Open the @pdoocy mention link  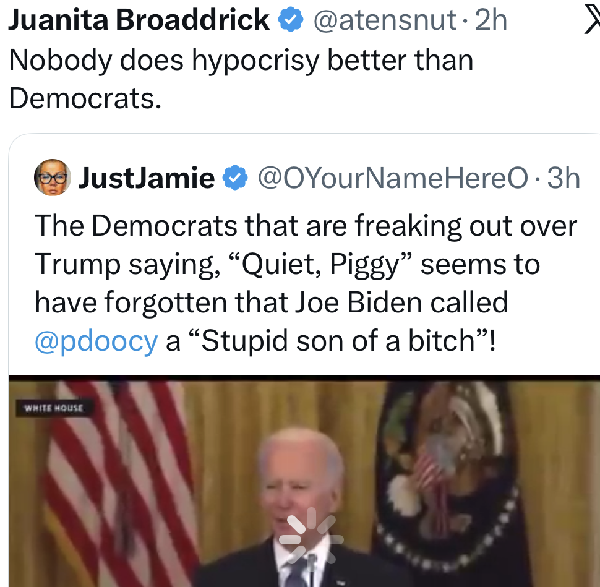point(96,341)
